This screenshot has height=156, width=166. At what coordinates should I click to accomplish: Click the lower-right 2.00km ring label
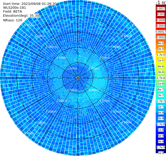105,101
